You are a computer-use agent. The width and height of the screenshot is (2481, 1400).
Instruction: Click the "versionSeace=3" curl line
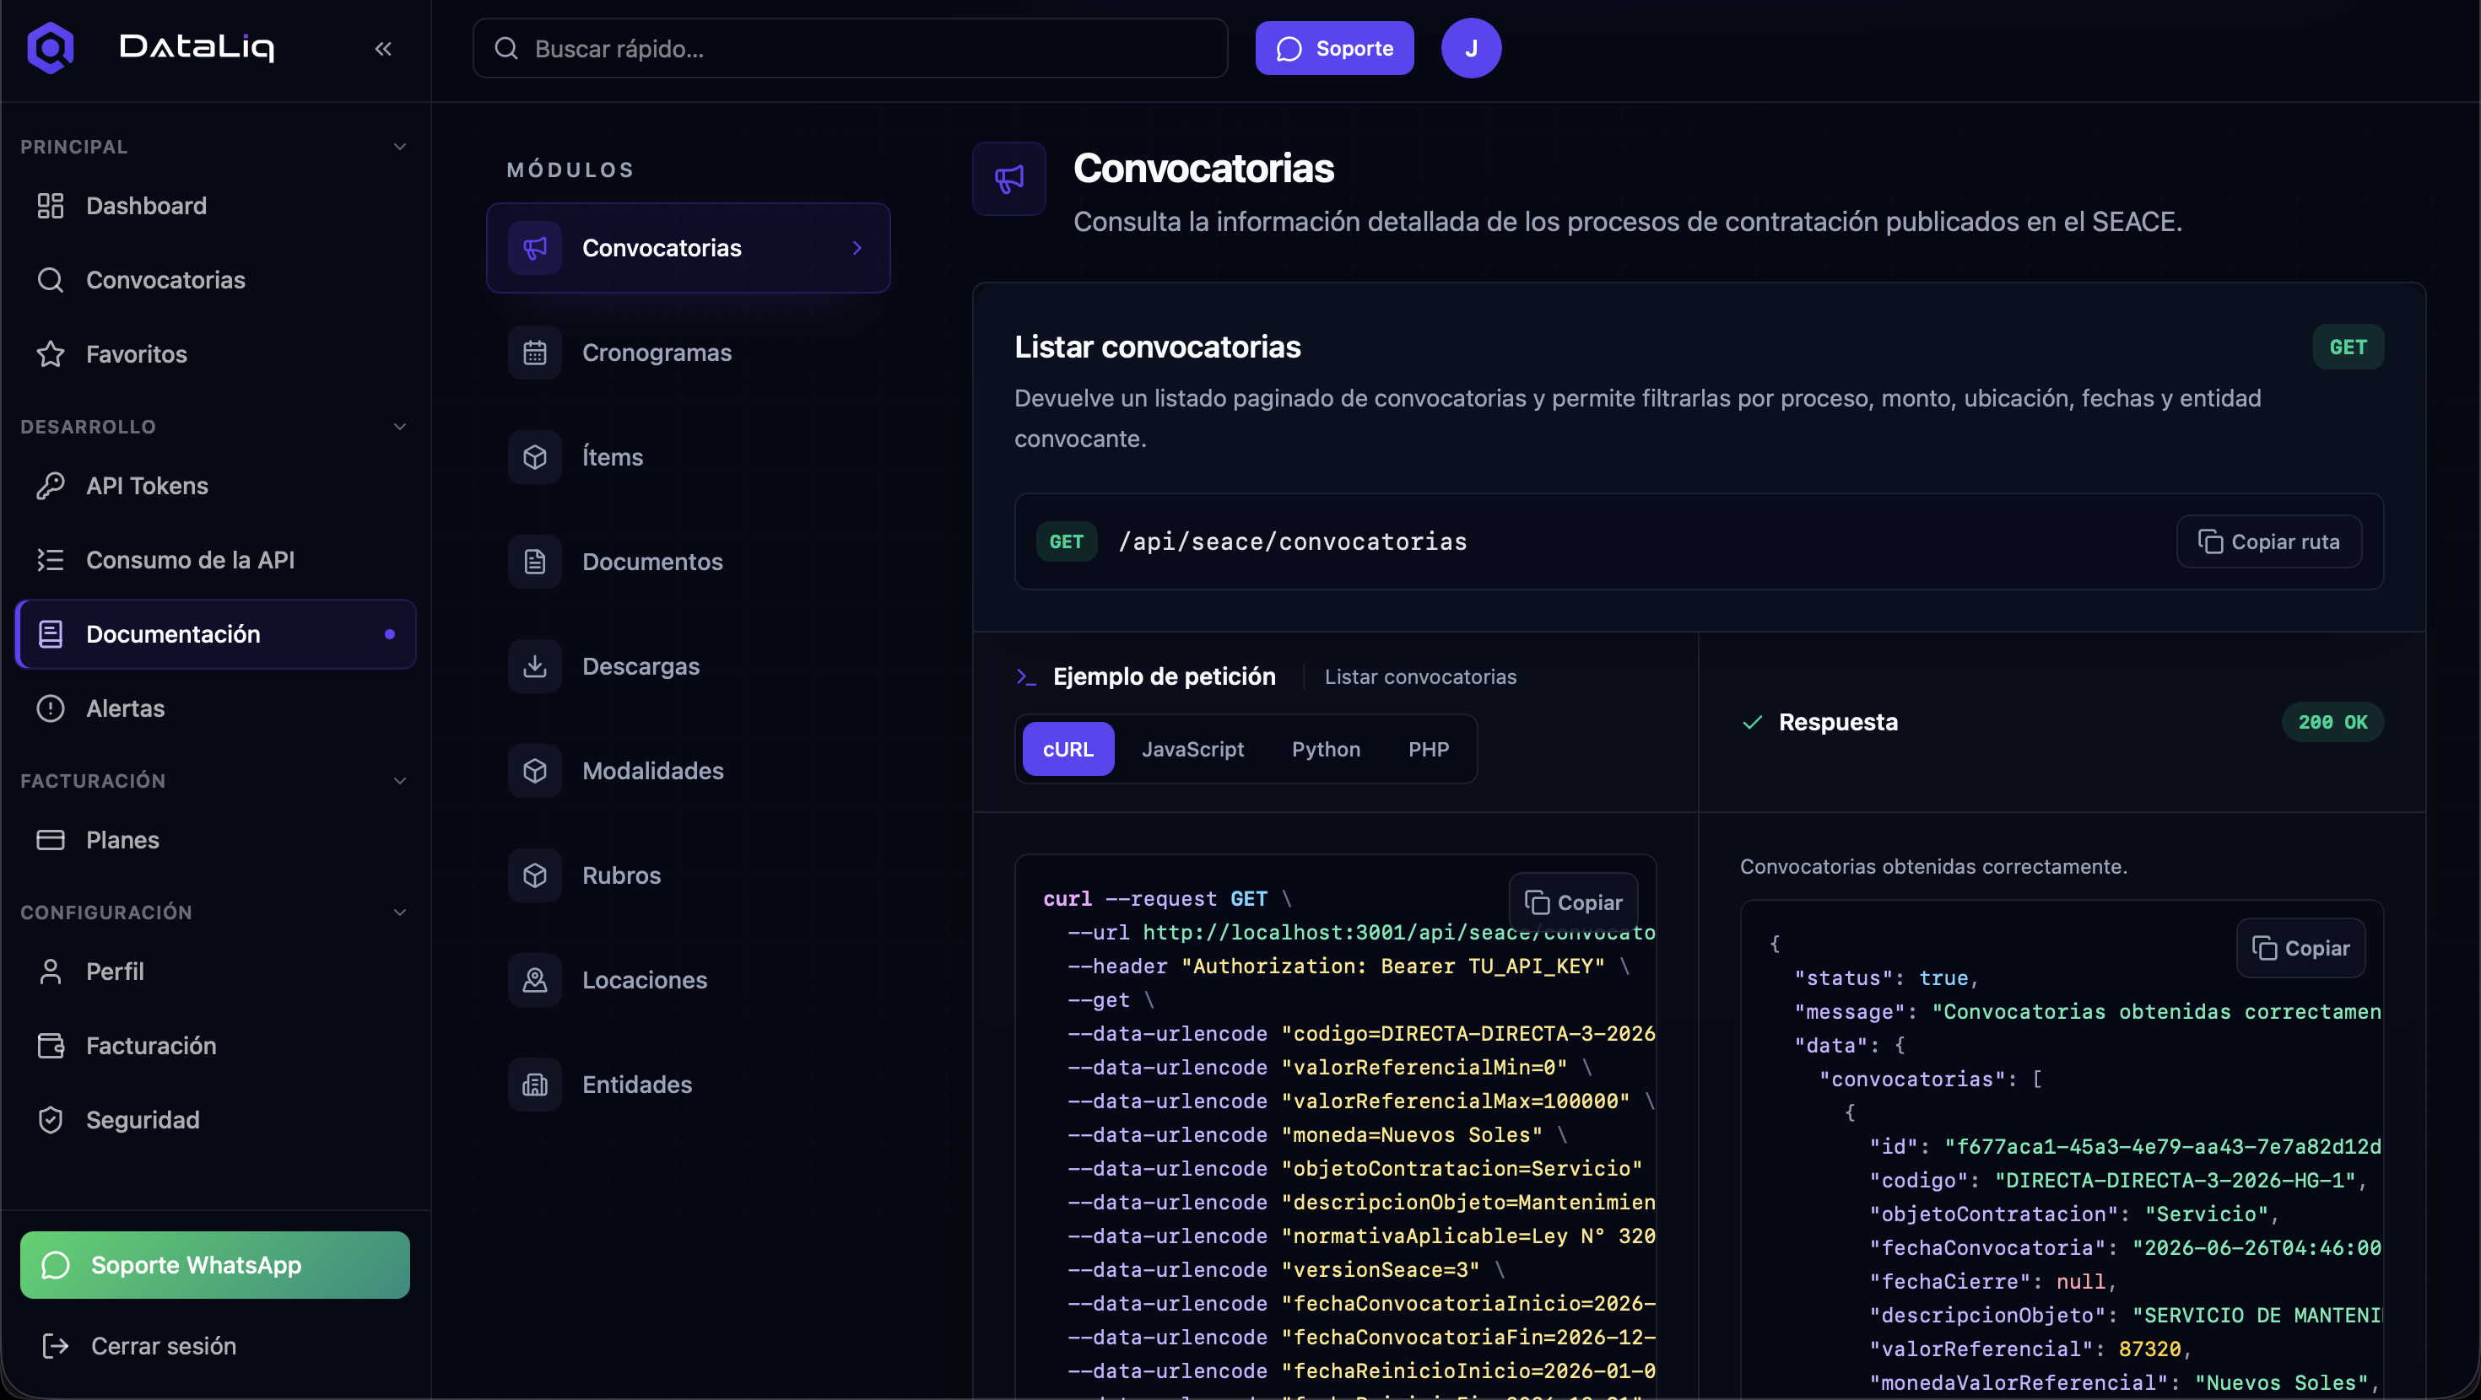click(x=1284, y=1269)
